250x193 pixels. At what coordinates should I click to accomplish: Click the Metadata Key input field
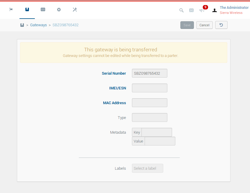[x=157, y=132]
